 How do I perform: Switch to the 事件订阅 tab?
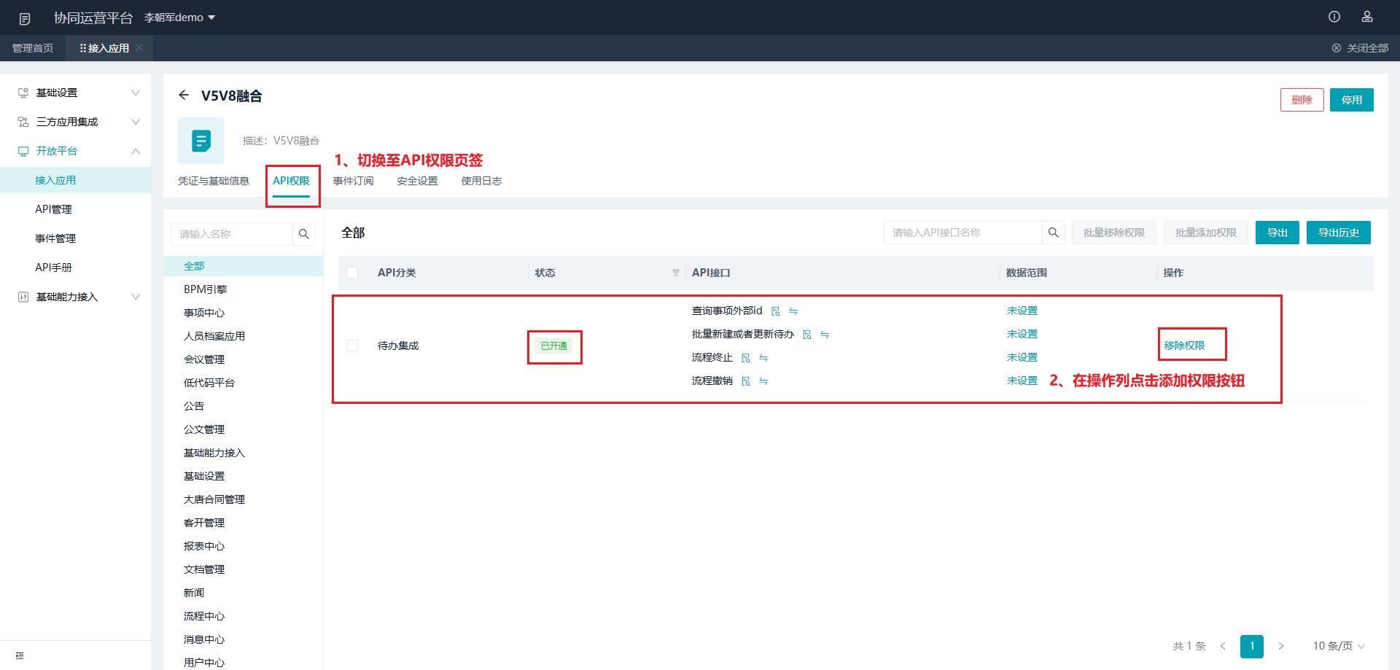point(353,181)
